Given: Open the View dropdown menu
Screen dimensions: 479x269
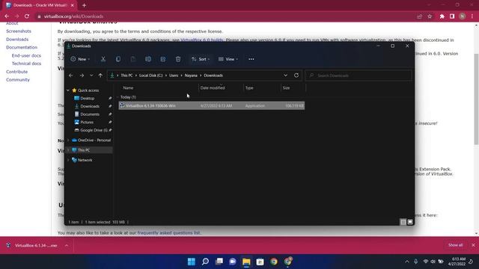Looking at the screenshot, I should pos(228,59).
